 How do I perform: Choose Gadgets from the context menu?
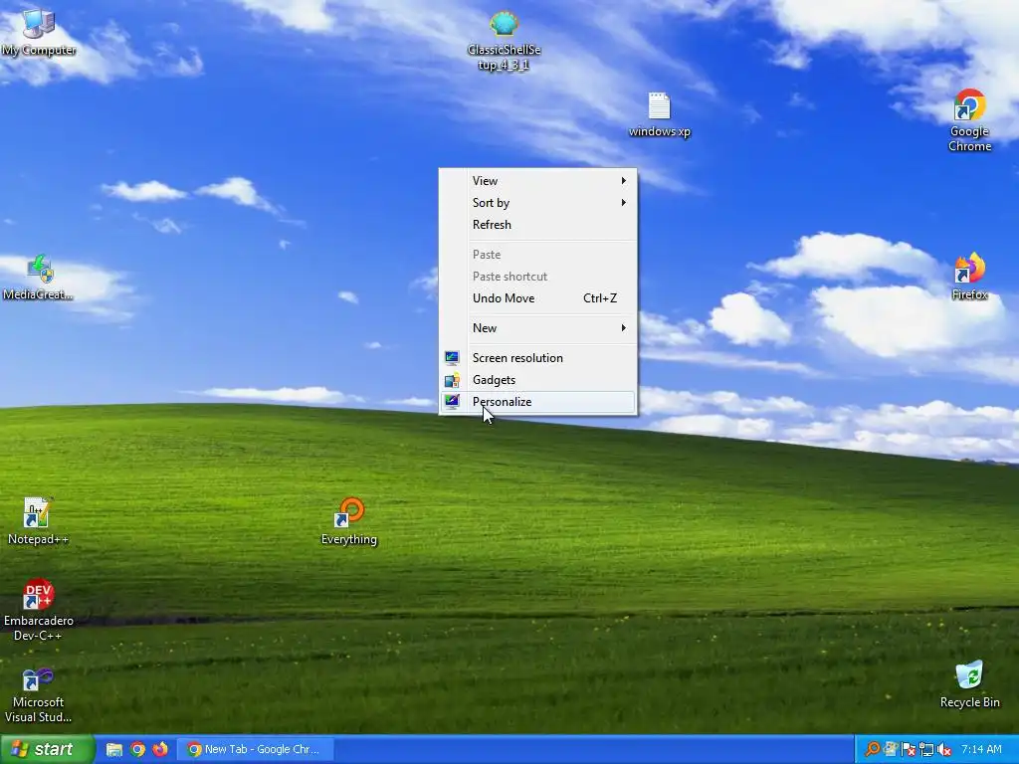click(x=537, y=380)
